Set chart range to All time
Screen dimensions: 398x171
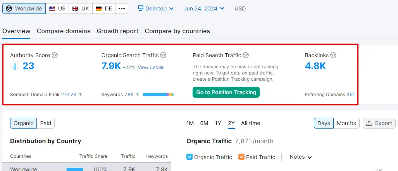pos(250,123)
